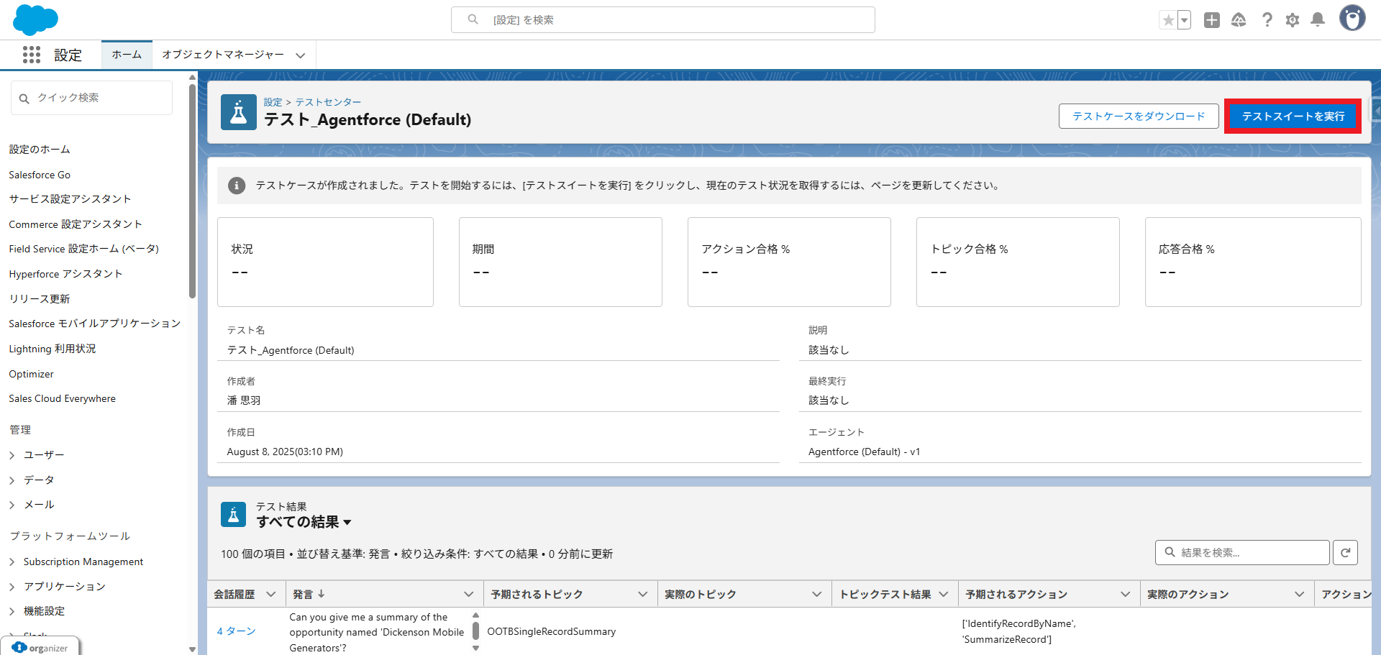Click the Test Center flask icon in header
The width and height of the screenshot is (1381, 655).
[x=239, y=112]
